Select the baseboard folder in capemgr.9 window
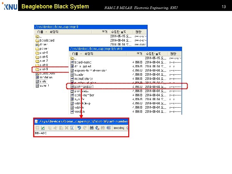Image resolution: width=232 pixels, height=174 pixels. click(x=45, y=40)
